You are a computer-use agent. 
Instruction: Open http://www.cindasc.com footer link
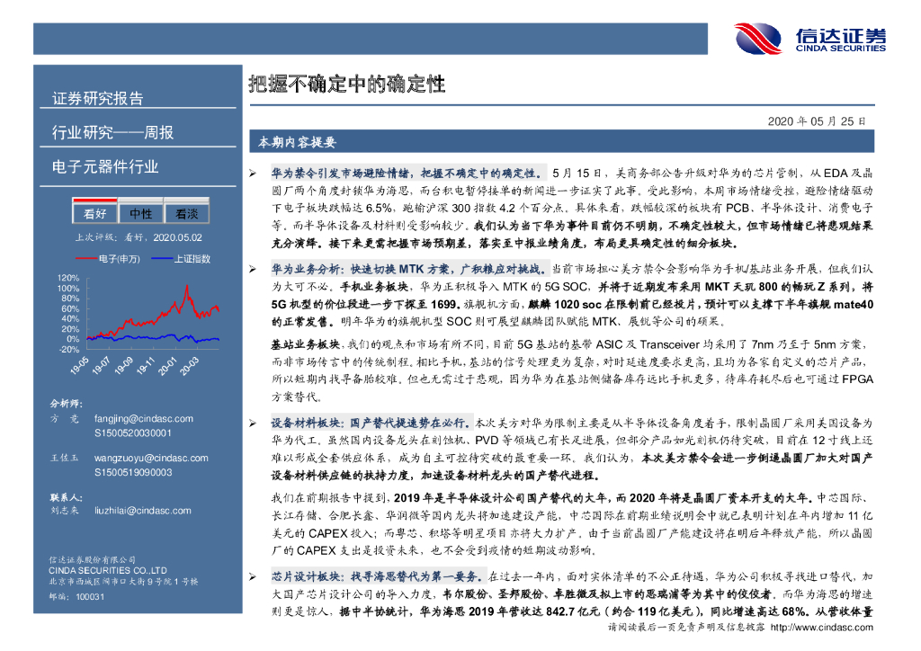(x=821, y=628)
